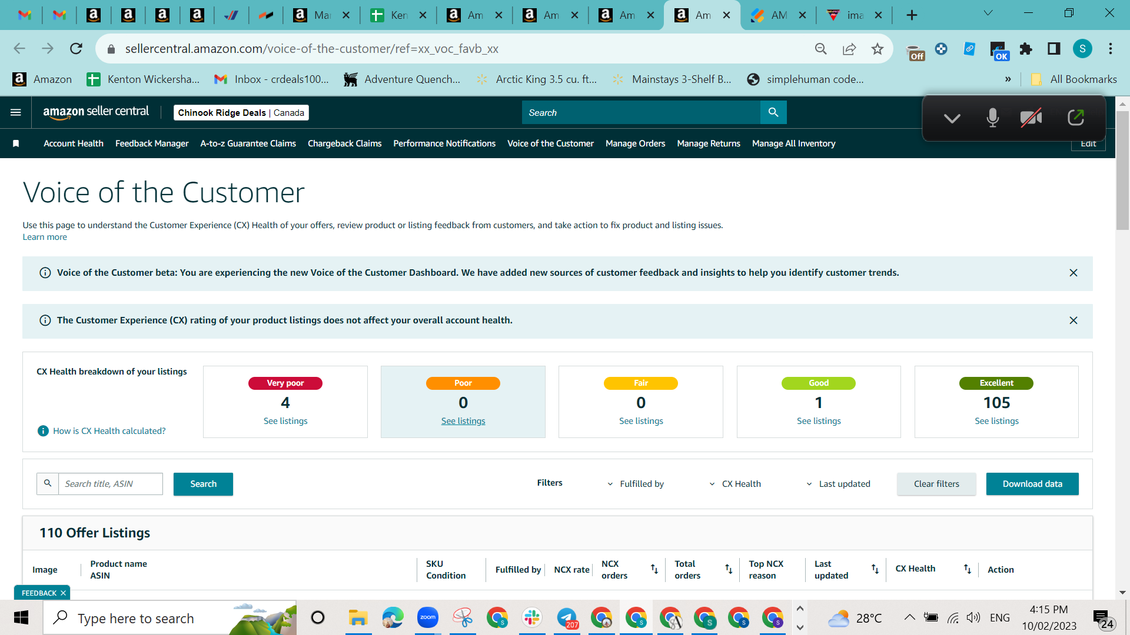Click the Search button beside title/ASIN field
The height and width of the screenshot is (635, 1130).
click(x=203, y=484)
